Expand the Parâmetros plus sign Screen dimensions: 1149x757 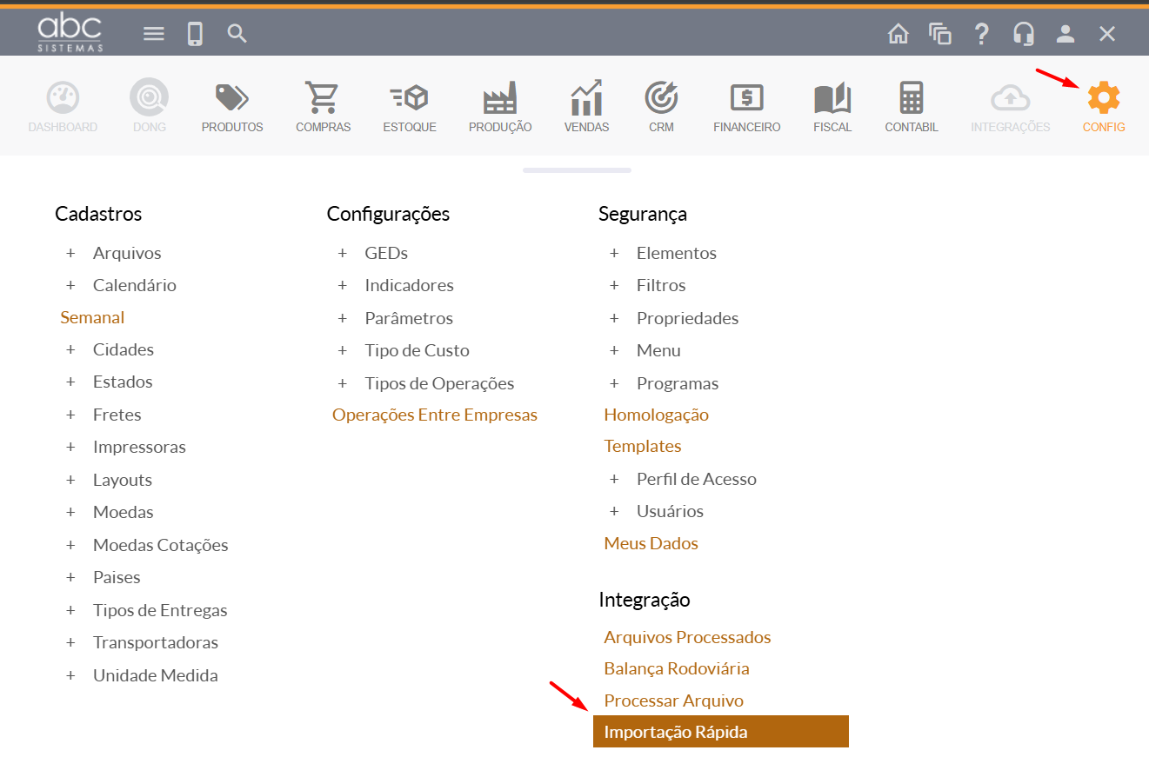(x=343, y=318)
